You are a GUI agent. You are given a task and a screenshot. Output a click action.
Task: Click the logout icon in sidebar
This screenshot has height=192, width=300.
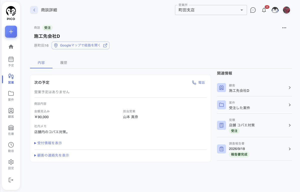coord(11,180)
